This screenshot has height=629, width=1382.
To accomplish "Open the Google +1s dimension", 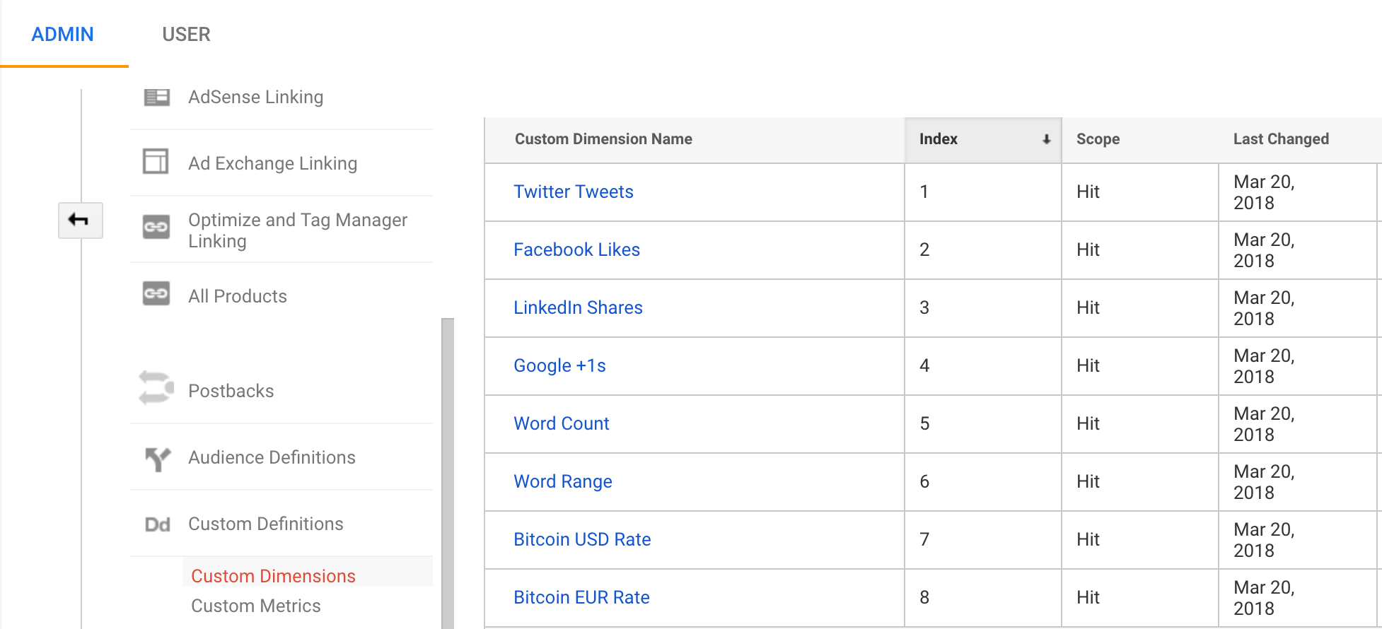I will 559,365.
